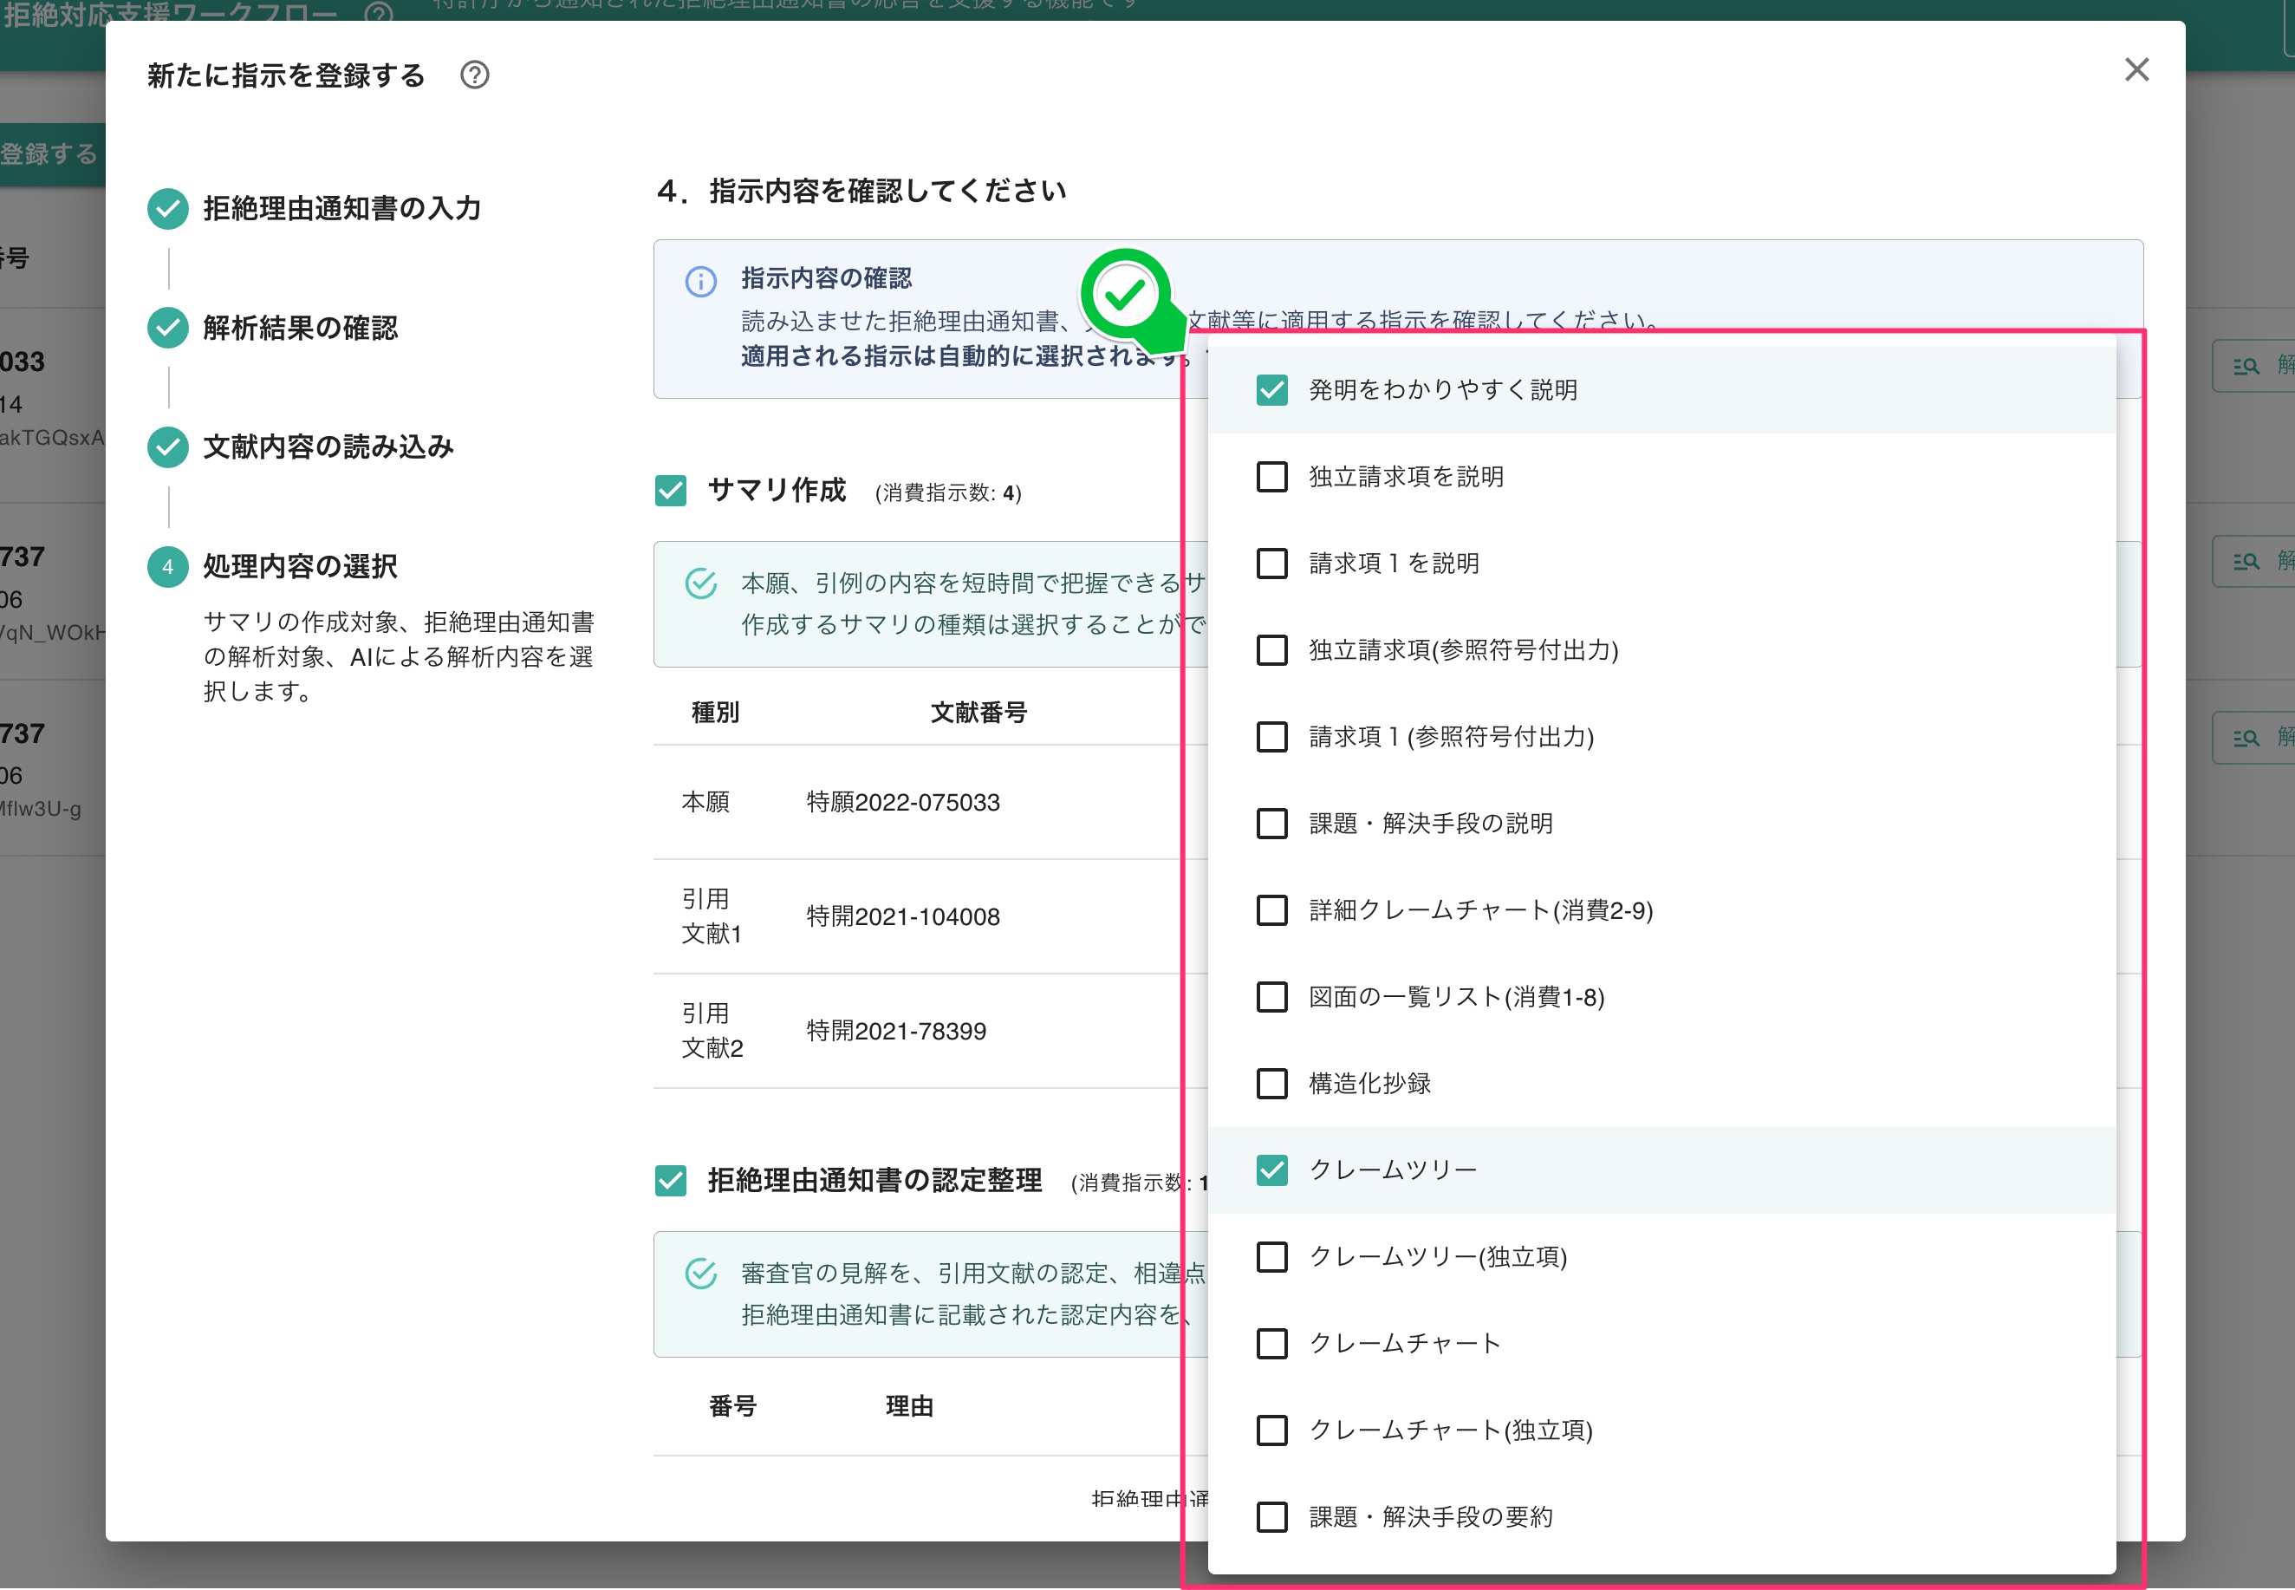2295x1590 pixels.
Task: Uncheck 発明をわかりやすく説明 option
Action: click(x=1271, y=389)
